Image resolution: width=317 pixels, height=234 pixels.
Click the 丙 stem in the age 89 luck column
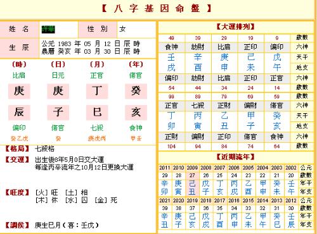[x=198, y=116]
